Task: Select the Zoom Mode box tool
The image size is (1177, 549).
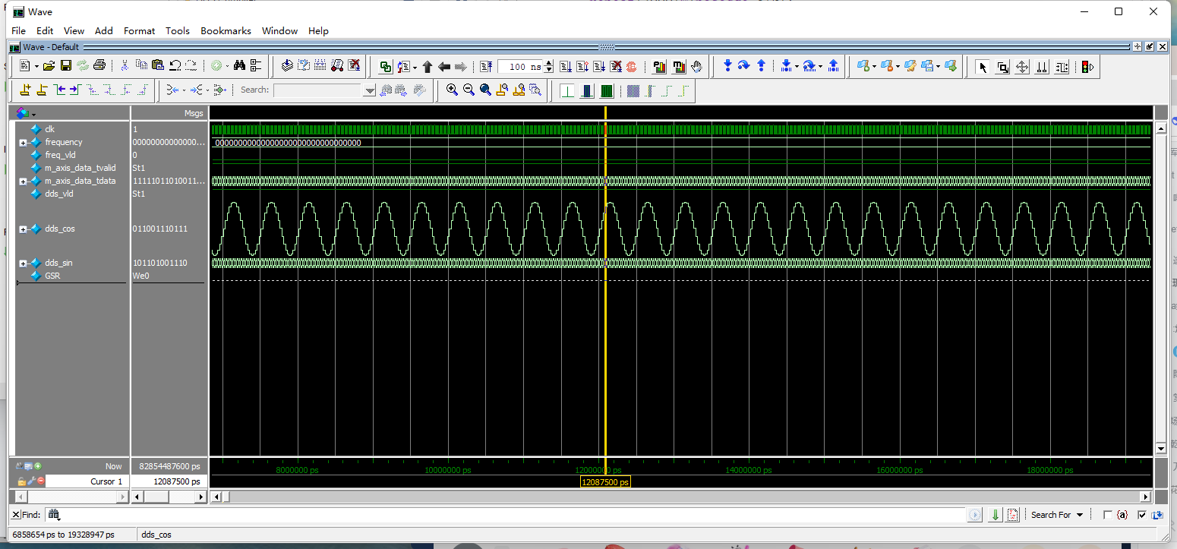Action: click(x=1002, y=67)
